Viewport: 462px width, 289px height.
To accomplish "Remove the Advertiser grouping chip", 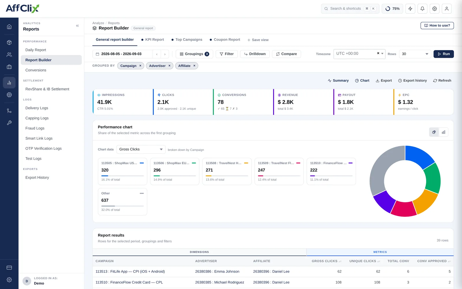I will [x=169, y=66].
